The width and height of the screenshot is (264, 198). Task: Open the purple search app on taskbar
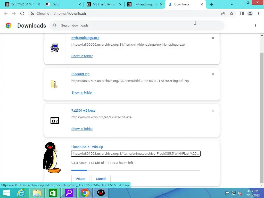[x=69, y=193]
